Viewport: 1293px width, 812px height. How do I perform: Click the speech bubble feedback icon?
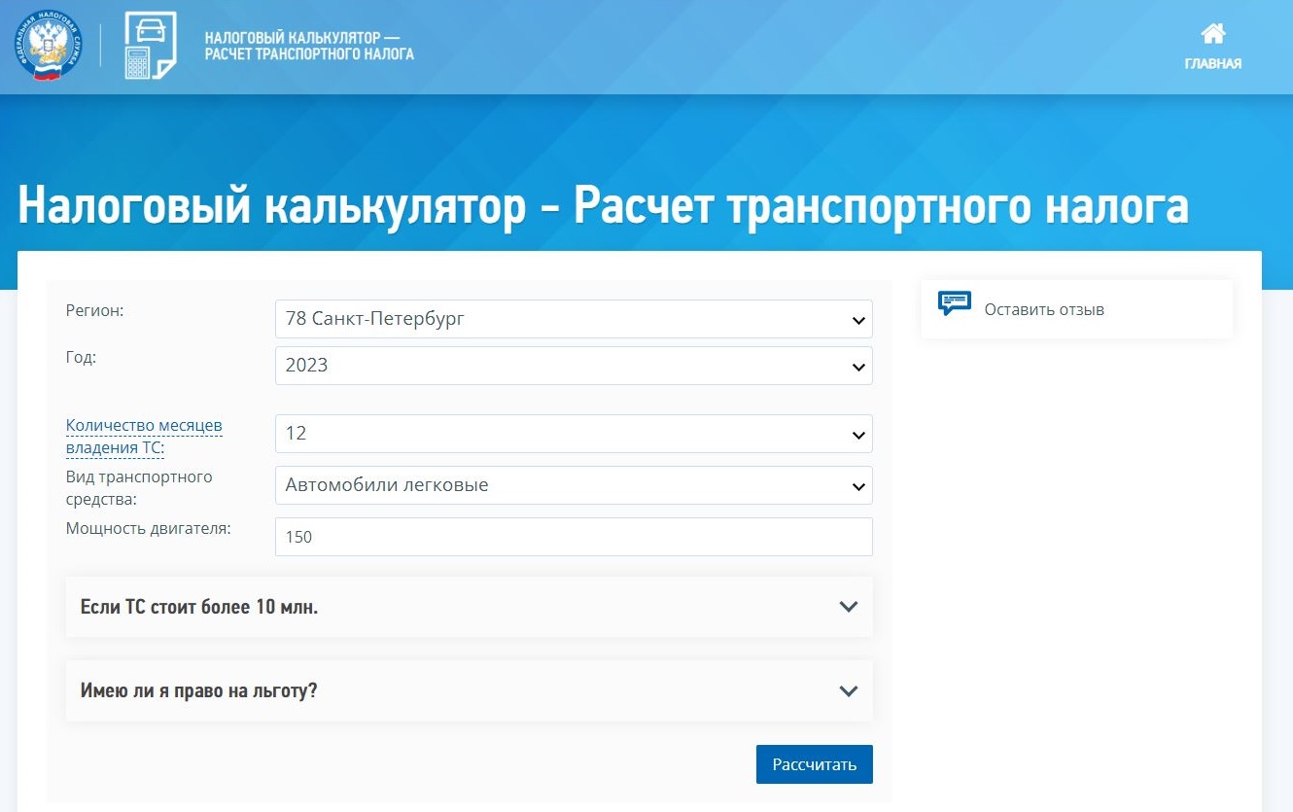tap(954, 303)
